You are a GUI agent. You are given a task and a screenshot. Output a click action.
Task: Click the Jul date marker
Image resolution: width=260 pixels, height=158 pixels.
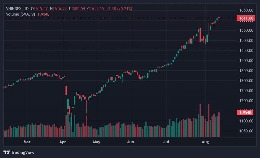(166, 142)
